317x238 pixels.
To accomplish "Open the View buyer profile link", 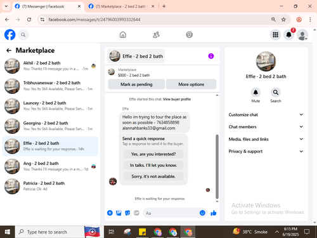I will pyautogui.click(x=177, y=99).
